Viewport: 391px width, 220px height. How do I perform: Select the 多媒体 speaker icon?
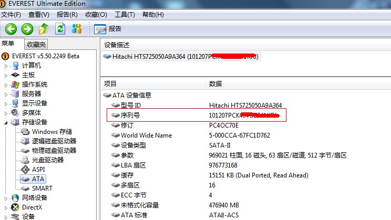(x=15, y=113)
